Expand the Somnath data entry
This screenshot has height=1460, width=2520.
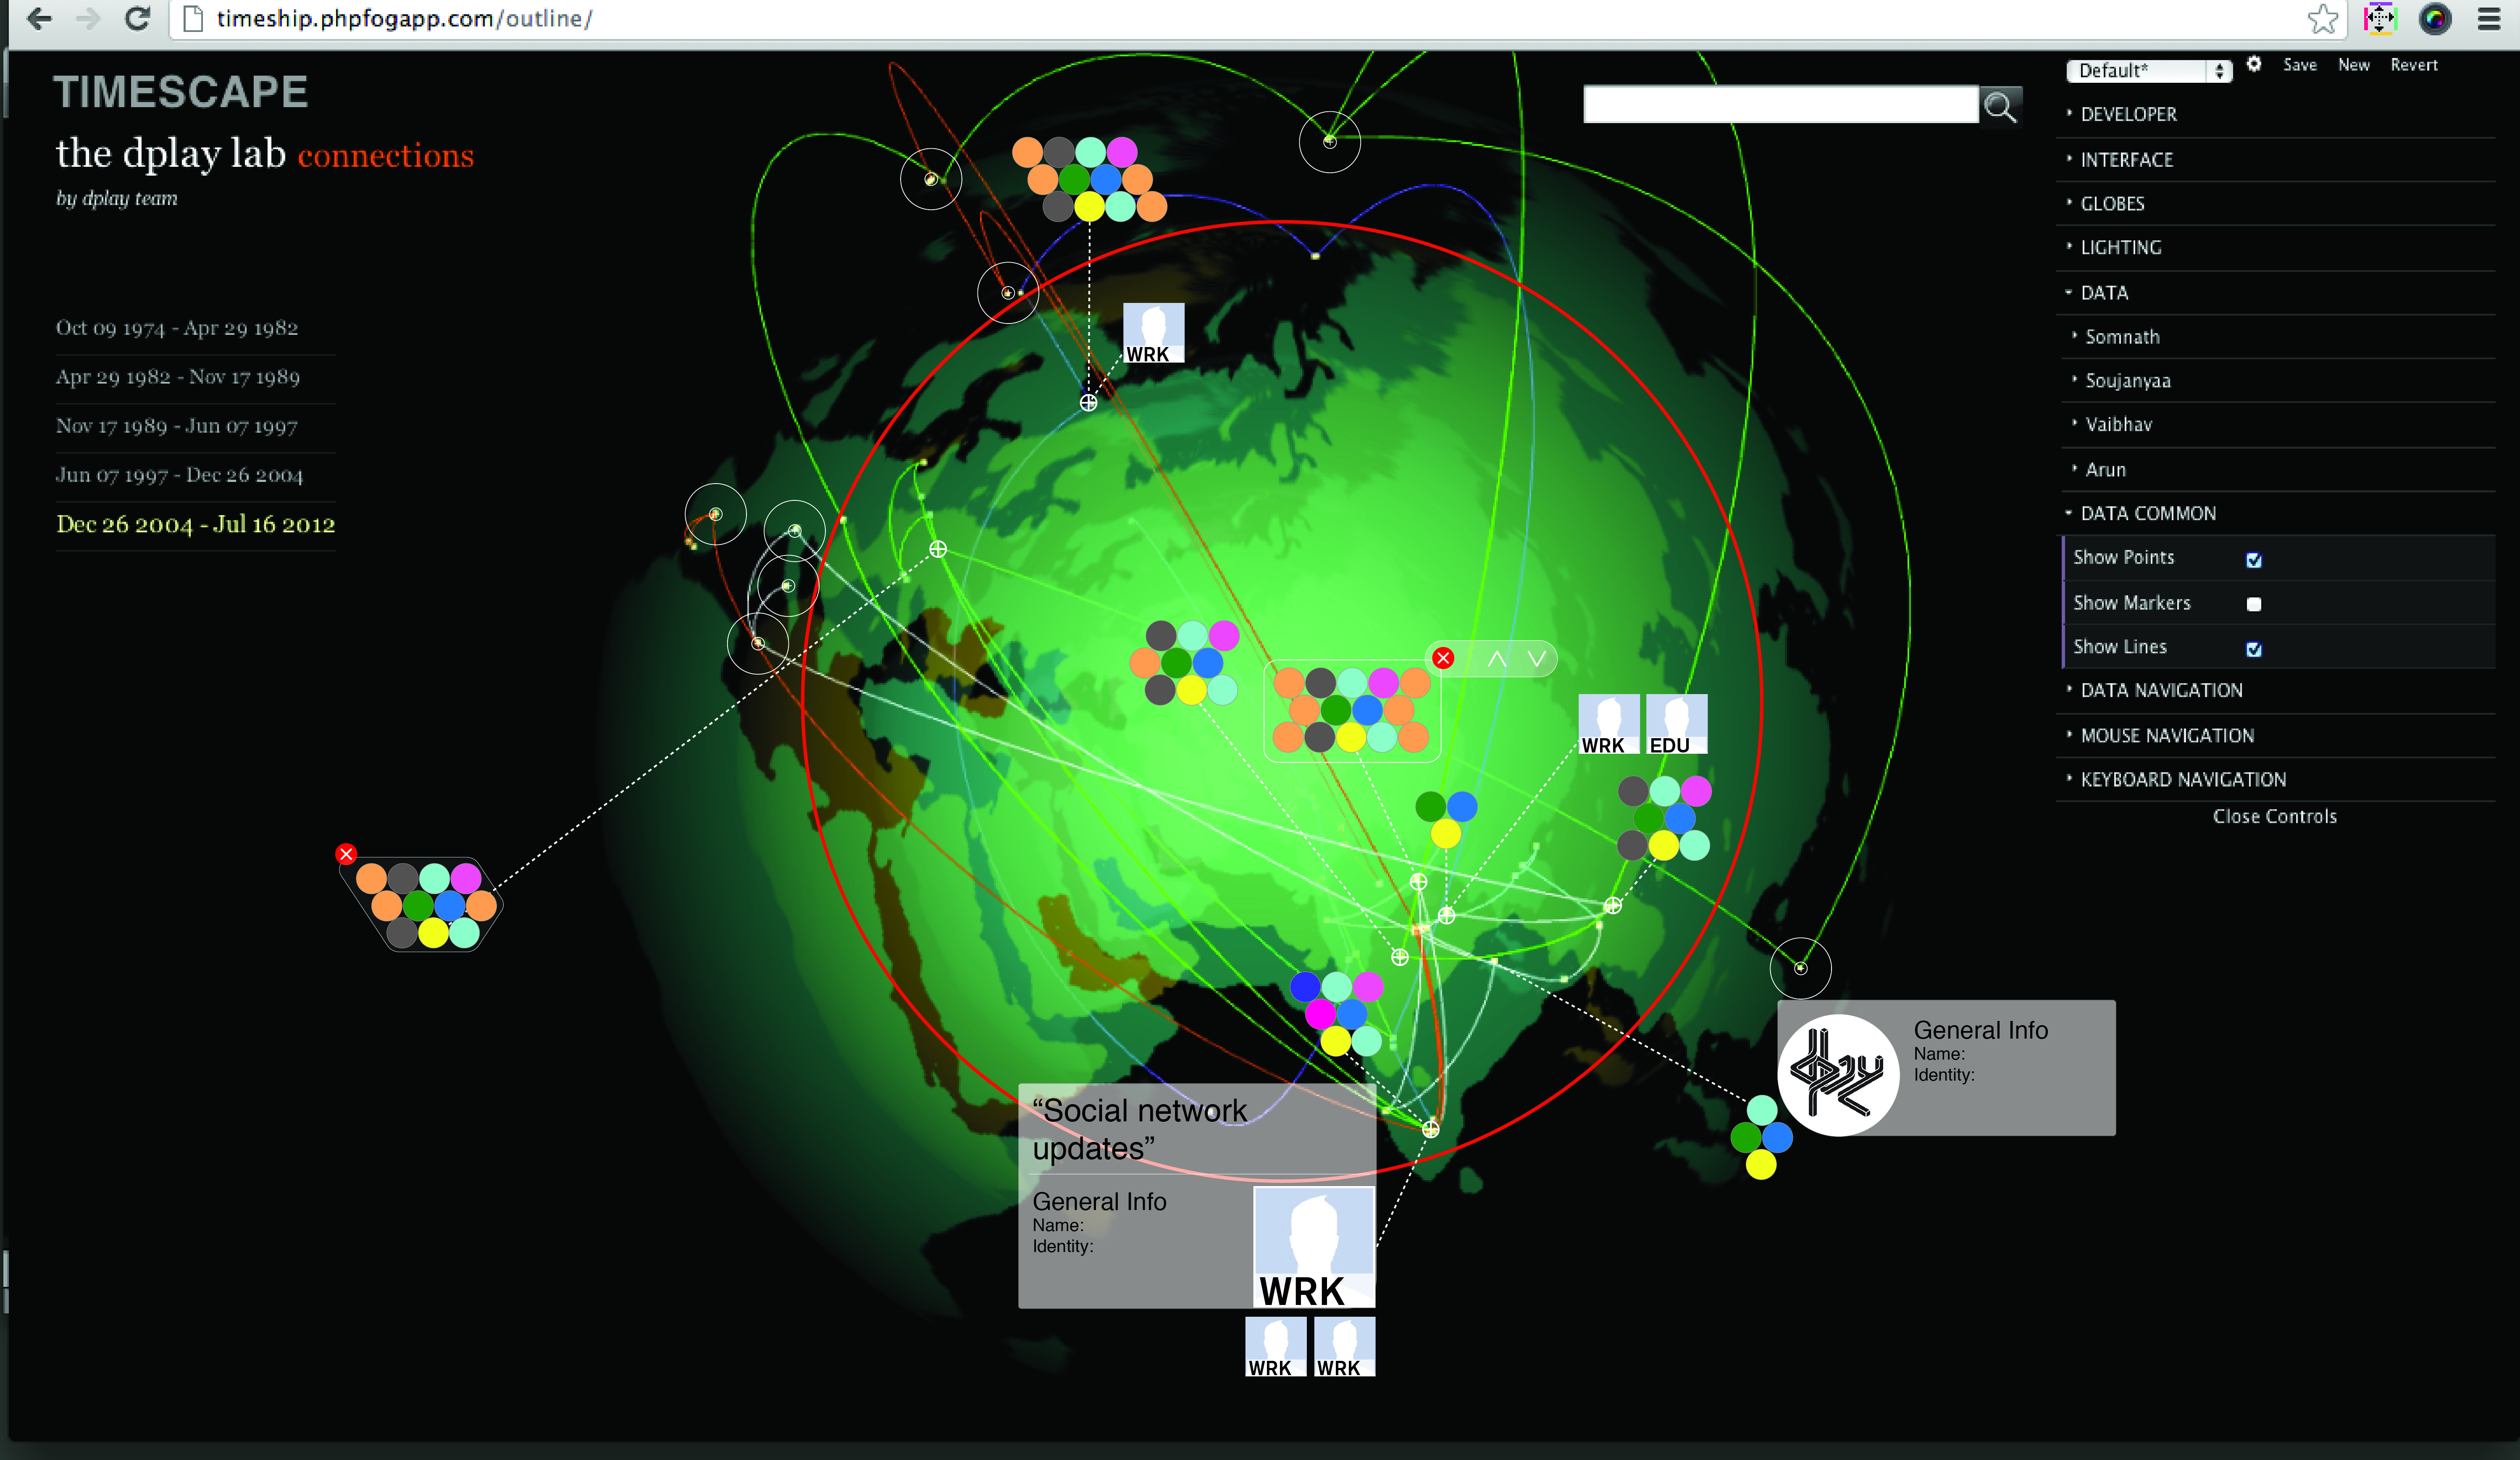point(2122,337)
